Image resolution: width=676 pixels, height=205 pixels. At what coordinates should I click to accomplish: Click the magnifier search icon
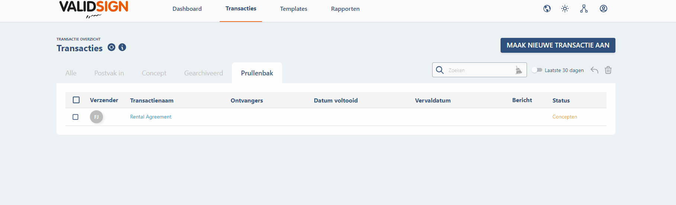point(440,70)
